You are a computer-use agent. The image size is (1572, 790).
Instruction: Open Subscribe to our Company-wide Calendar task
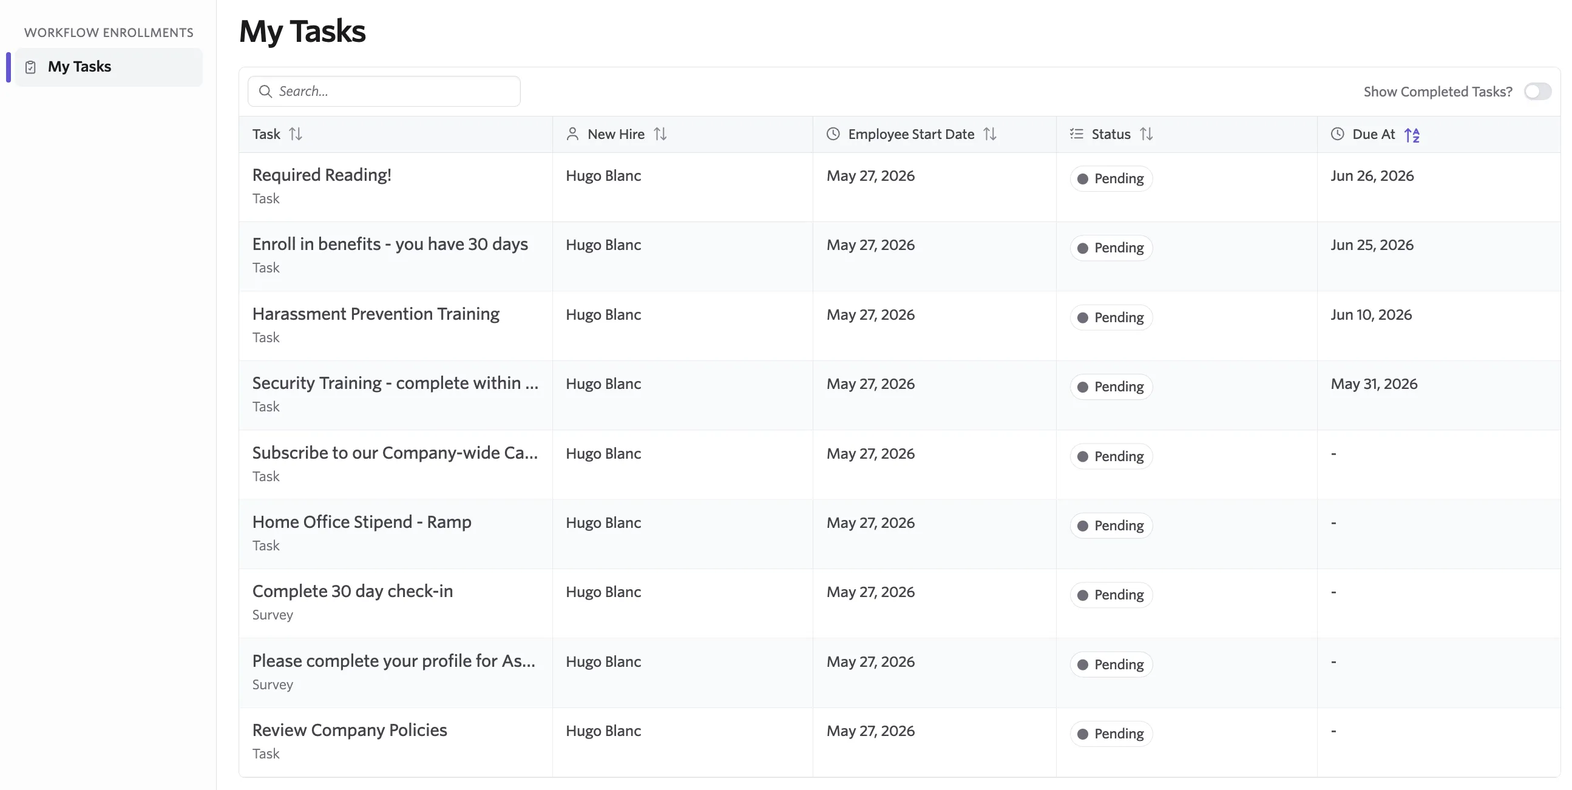(395, 453)
